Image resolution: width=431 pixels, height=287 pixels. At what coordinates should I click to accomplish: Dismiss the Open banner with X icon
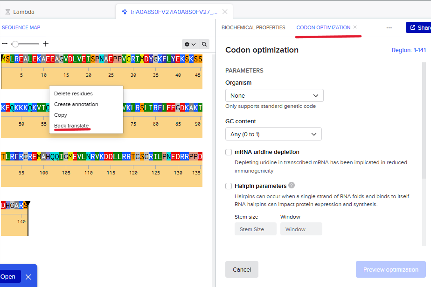coord(28,277)
